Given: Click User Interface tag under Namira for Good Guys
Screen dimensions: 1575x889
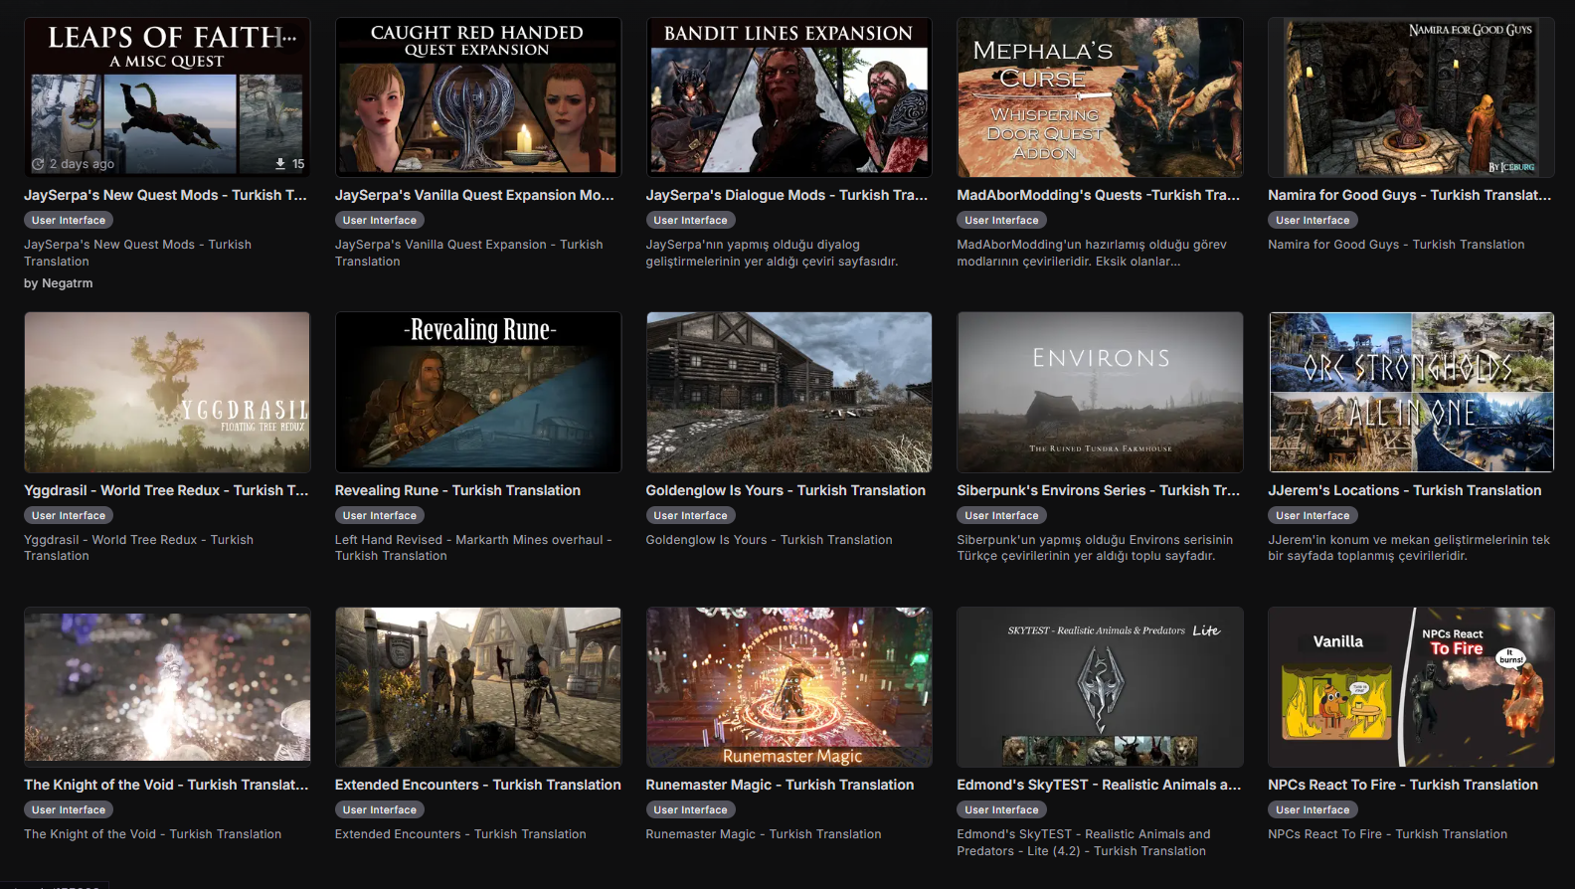Looking at the screenshot, I should [1312, 220].
